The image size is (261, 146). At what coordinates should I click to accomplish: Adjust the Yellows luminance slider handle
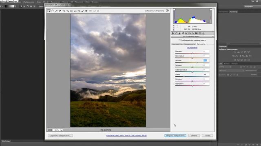pyautogui.click(x=197, y=62)
